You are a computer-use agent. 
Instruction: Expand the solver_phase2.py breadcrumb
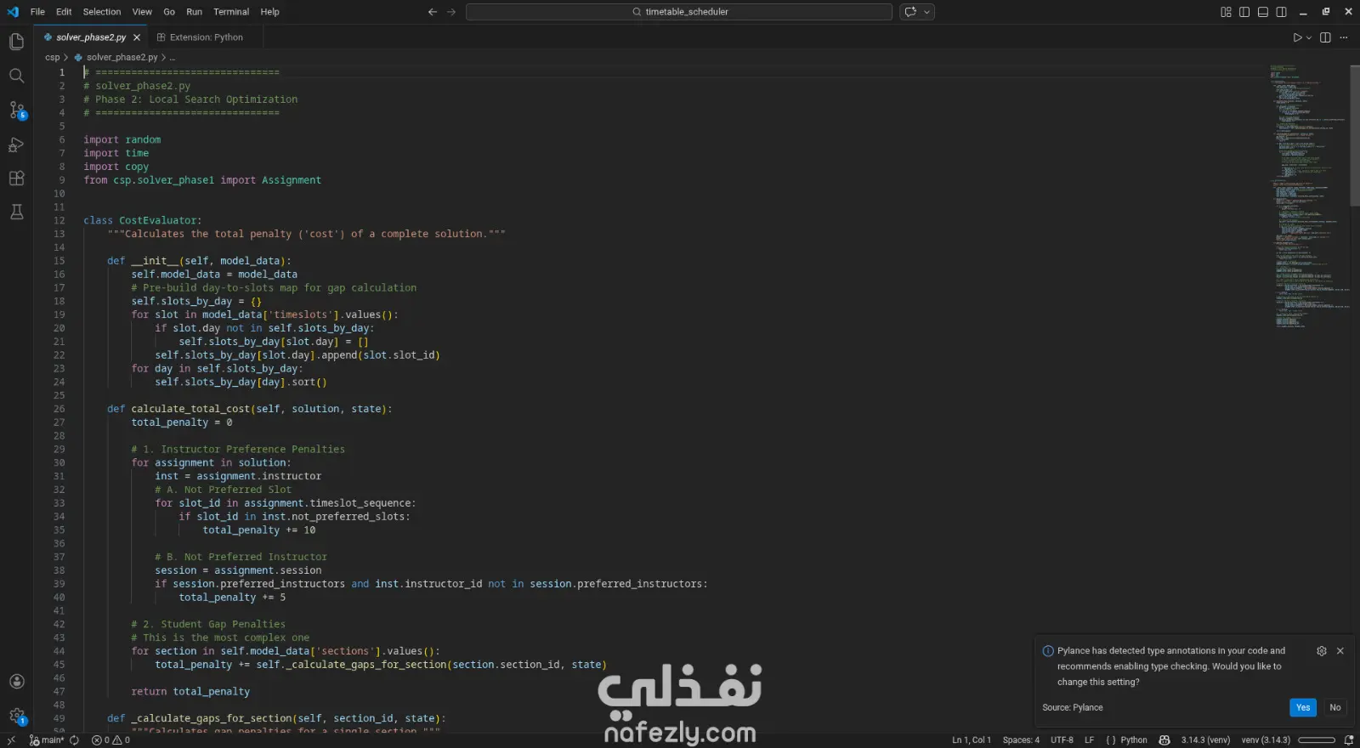coord(122,58)
